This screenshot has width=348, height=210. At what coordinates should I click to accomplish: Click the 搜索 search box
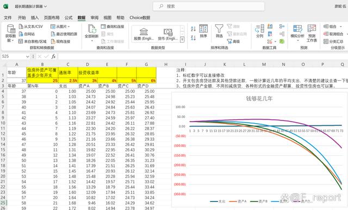(209, 7)
